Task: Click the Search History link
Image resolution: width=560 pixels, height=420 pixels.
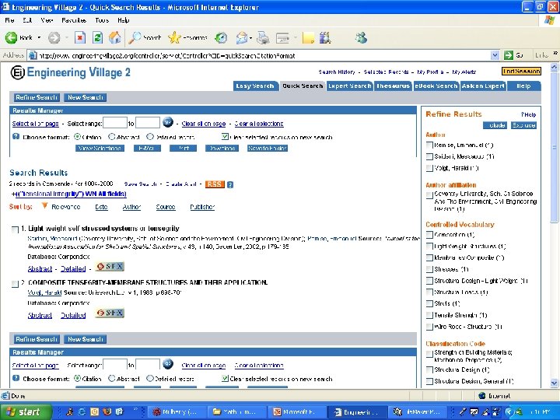Action: pos(337,72)
